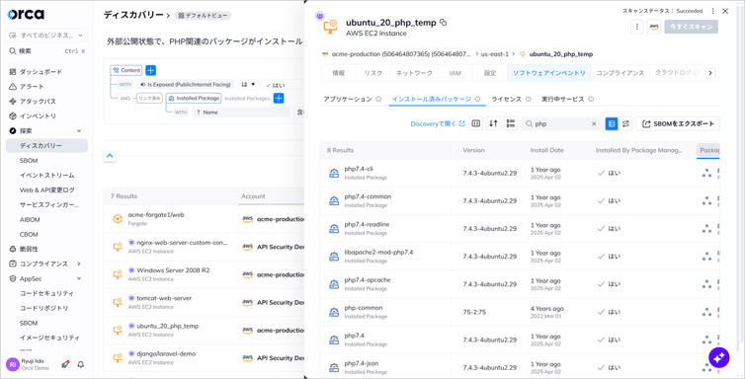The image size is (745, 379).
Task: Click the Discoveryで開く link
Action: click(438, 123)
